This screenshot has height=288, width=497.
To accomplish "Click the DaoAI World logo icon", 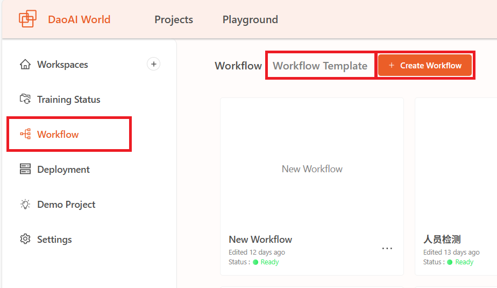I will coord(27,19).
